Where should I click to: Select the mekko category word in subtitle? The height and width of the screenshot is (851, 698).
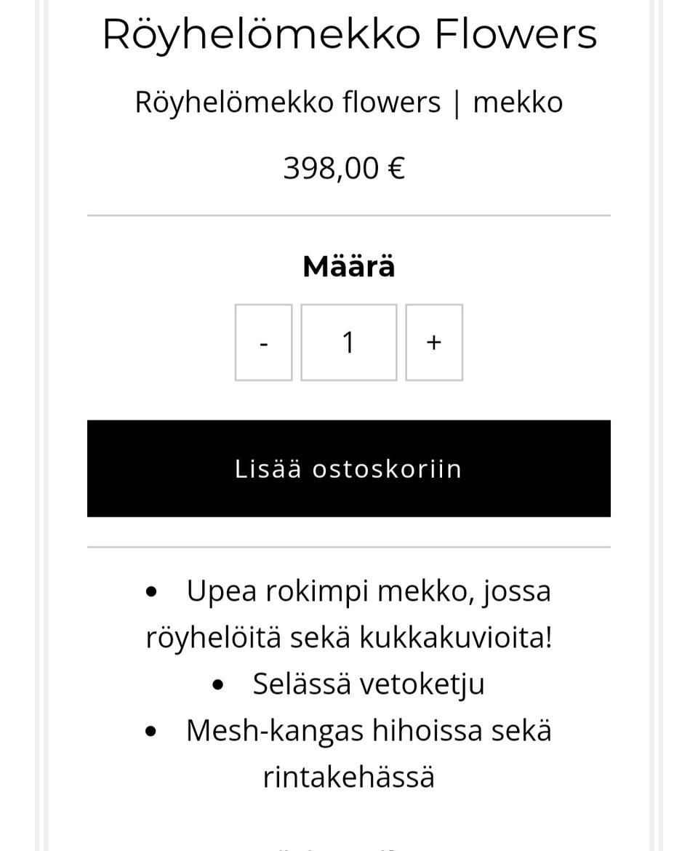tap(518, 102)
